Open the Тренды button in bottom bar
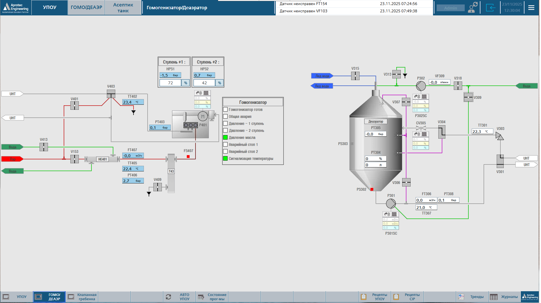541x303 pixels. click(472, 297)
